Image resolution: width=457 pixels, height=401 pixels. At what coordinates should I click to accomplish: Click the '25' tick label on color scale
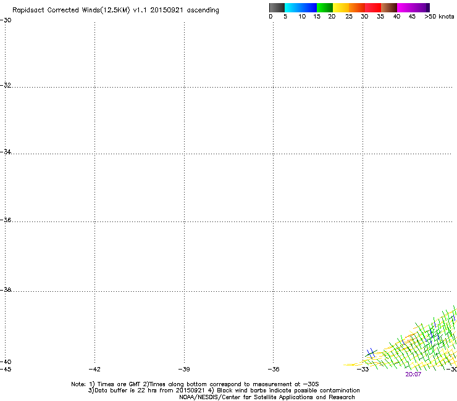pos(349,17)
